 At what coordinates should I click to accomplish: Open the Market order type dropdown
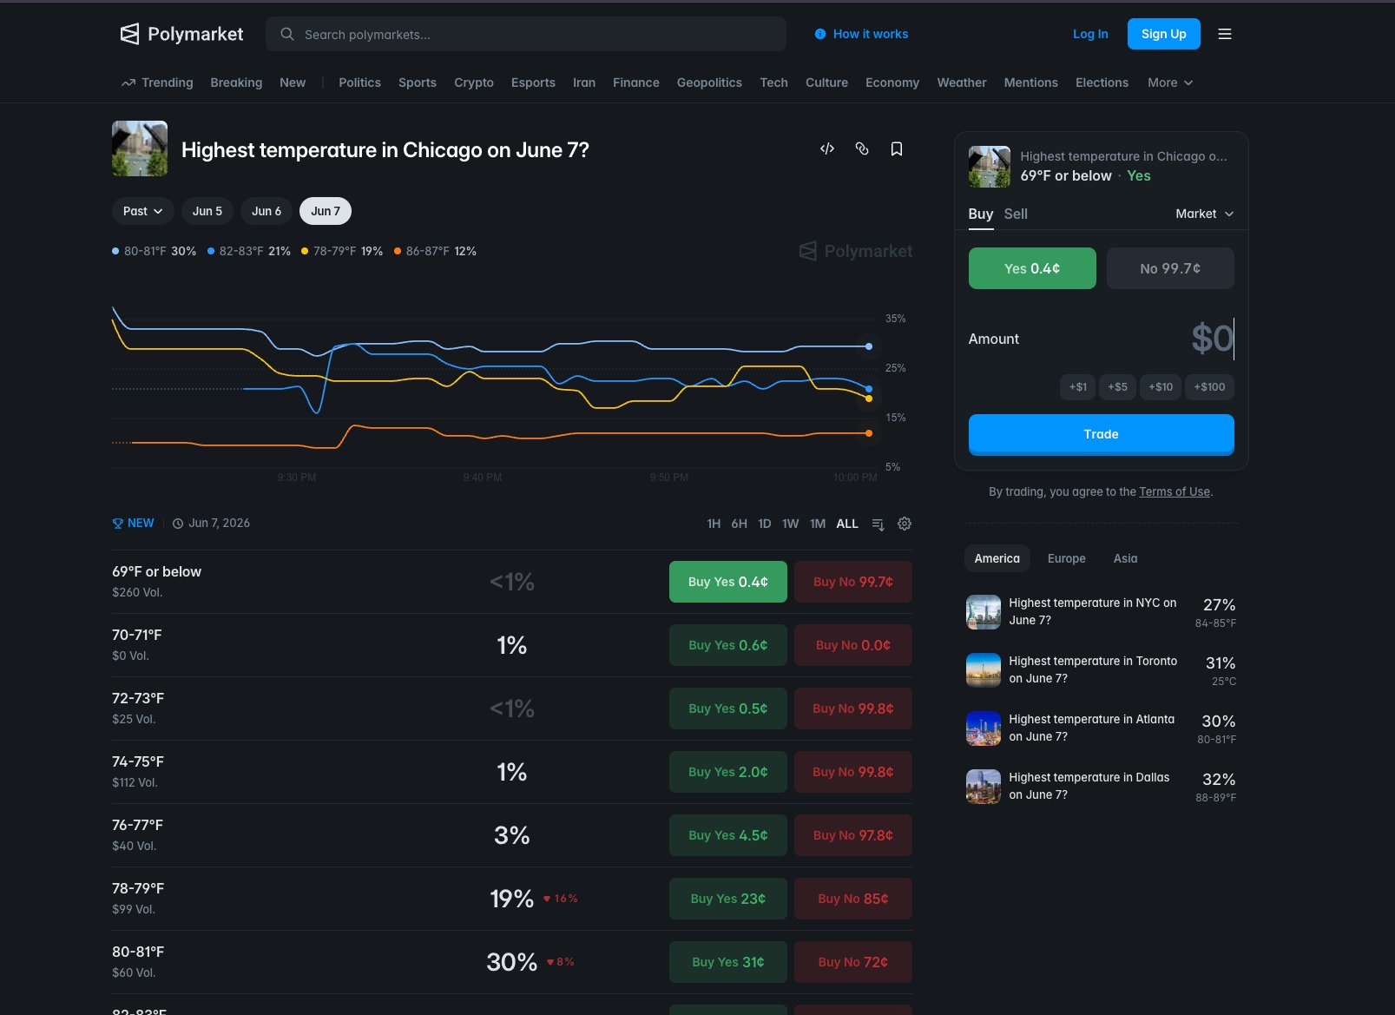click(x=1205, y=214)
